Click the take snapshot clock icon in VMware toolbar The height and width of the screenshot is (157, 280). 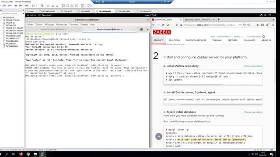[48, 6]
